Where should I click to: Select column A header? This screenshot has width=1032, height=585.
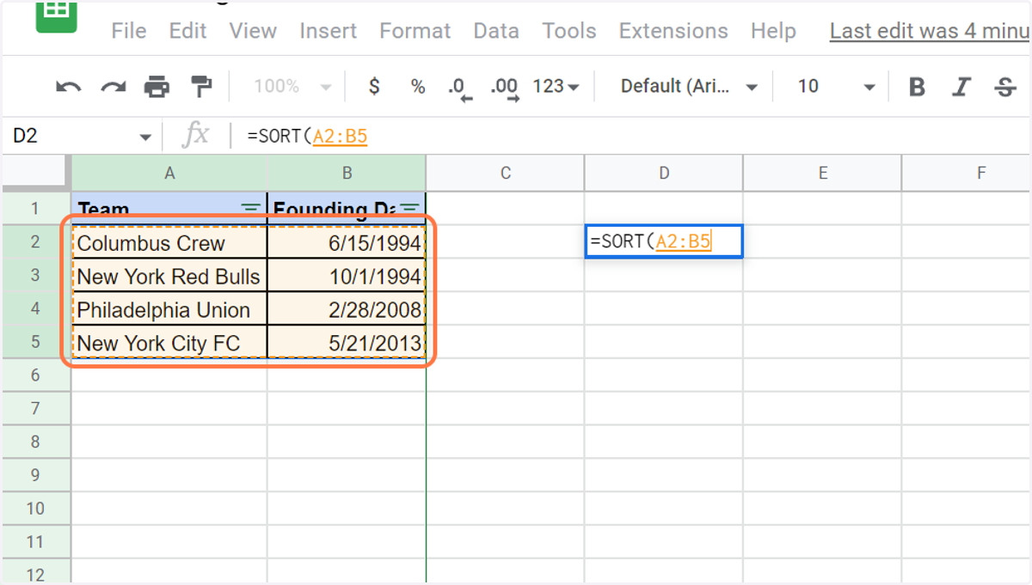(169, 173)
